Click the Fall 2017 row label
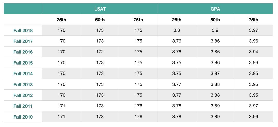 click(23, 41)
